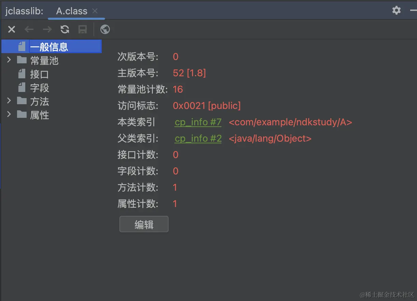
Task: Click the document icon beside 一般信息
Action: 21,46
